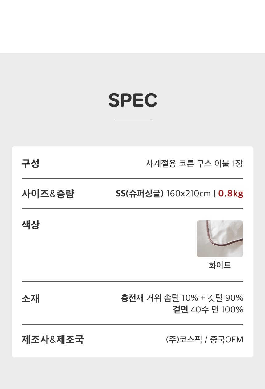Click the 거위 솜털 10% + 깃털 90% text
This screenshot has width=265, height=389.
tap(195, 298)
